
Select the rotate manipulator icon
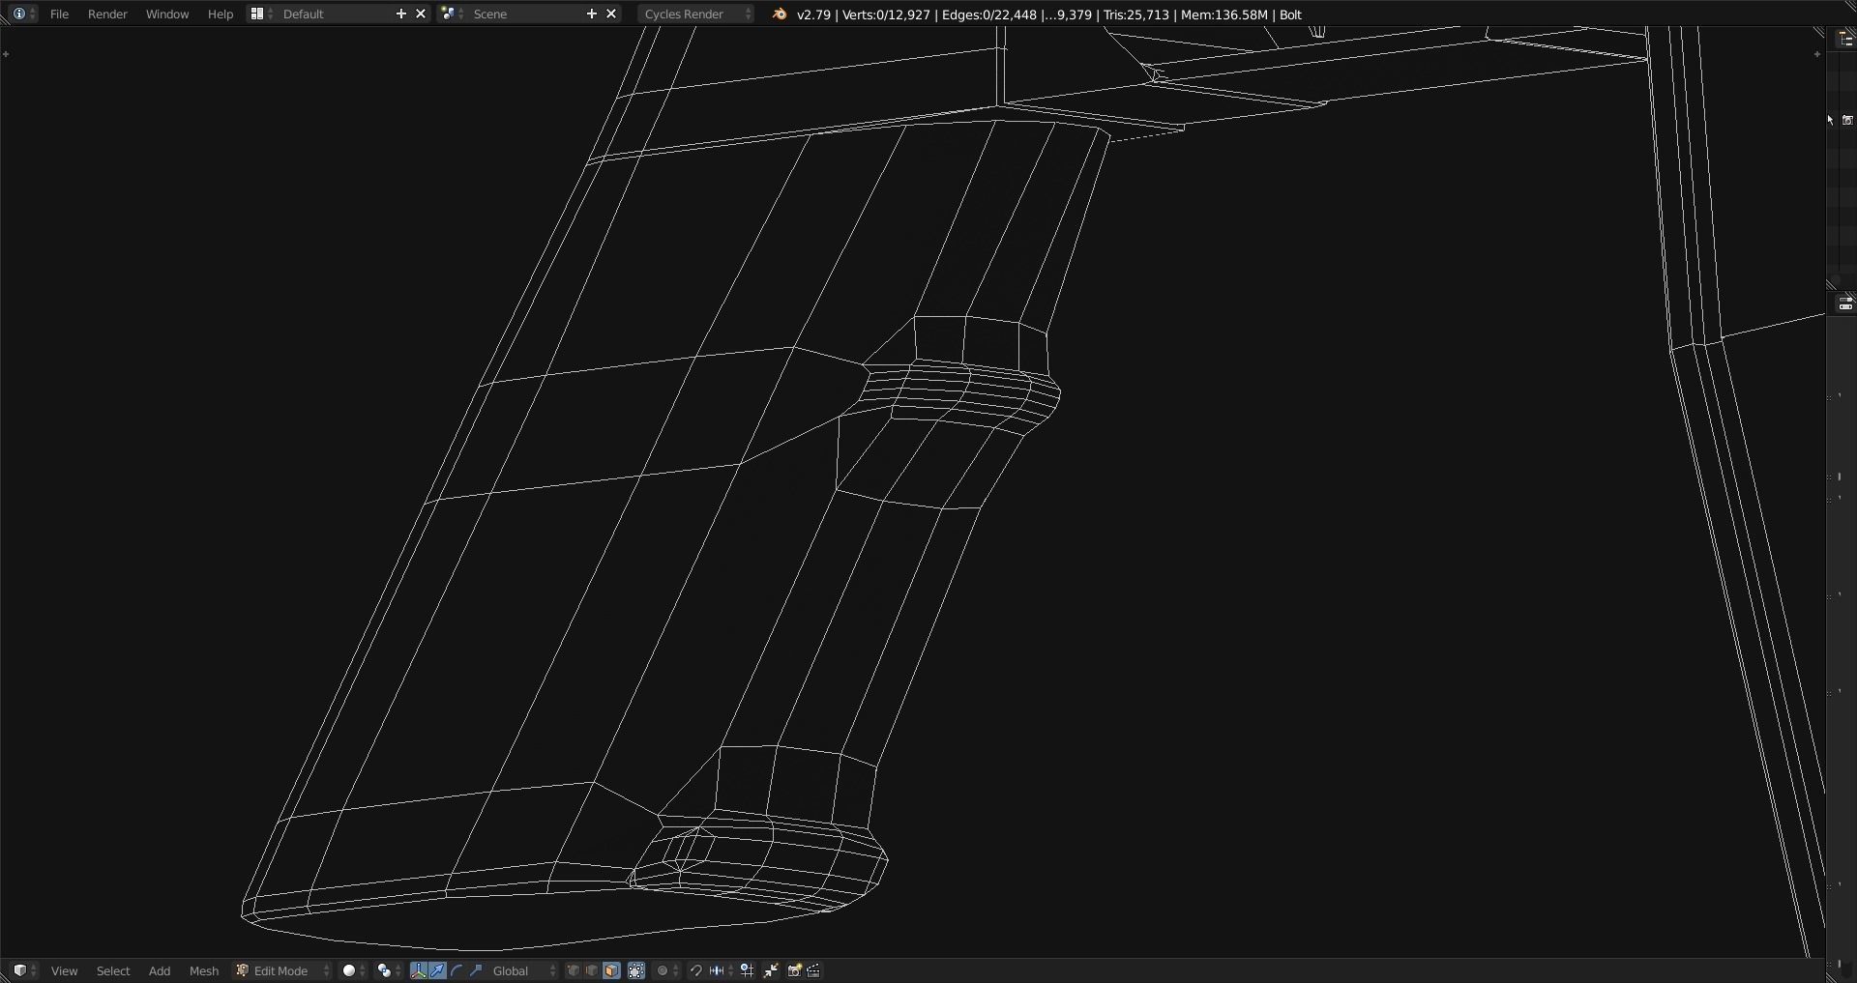click(456, 970)
